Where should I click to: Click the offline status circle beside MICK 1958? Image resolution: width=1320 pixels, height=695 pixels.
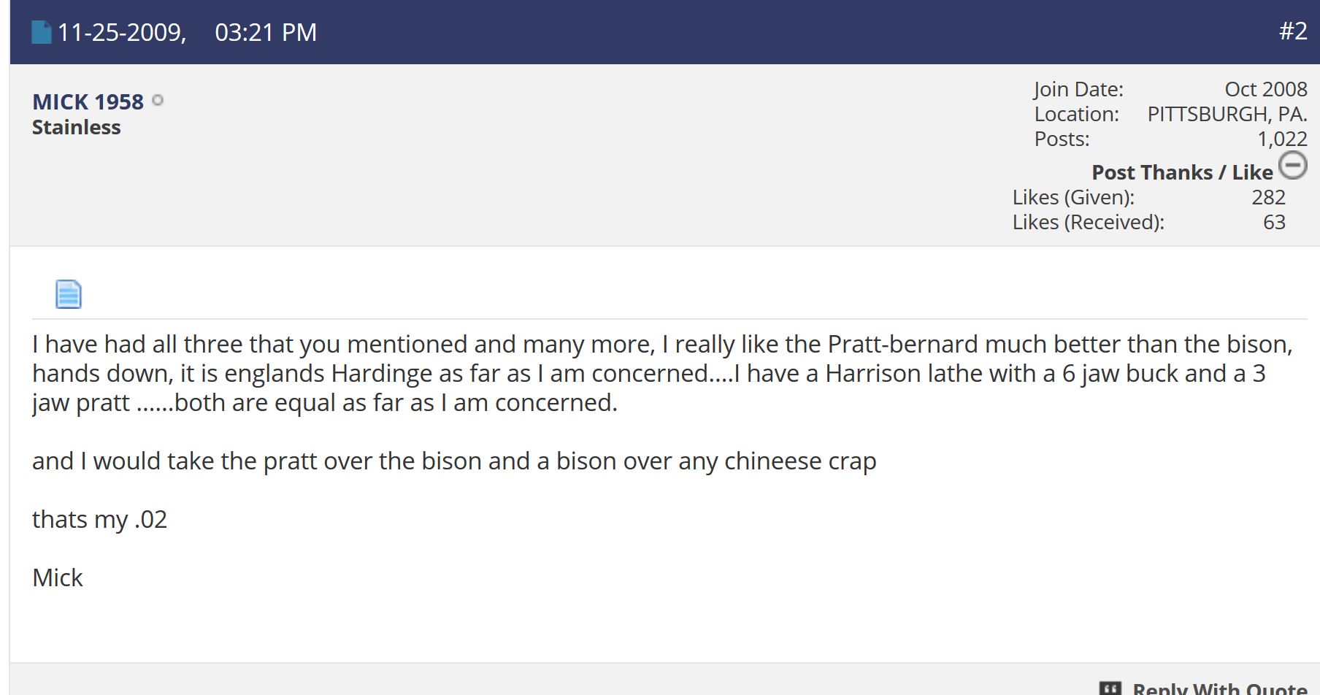157,101
